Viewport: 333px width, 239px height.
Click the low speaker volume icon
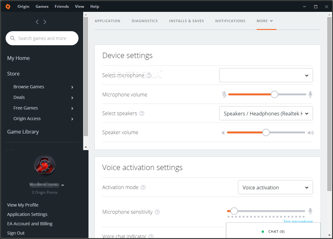pos(223,133)
